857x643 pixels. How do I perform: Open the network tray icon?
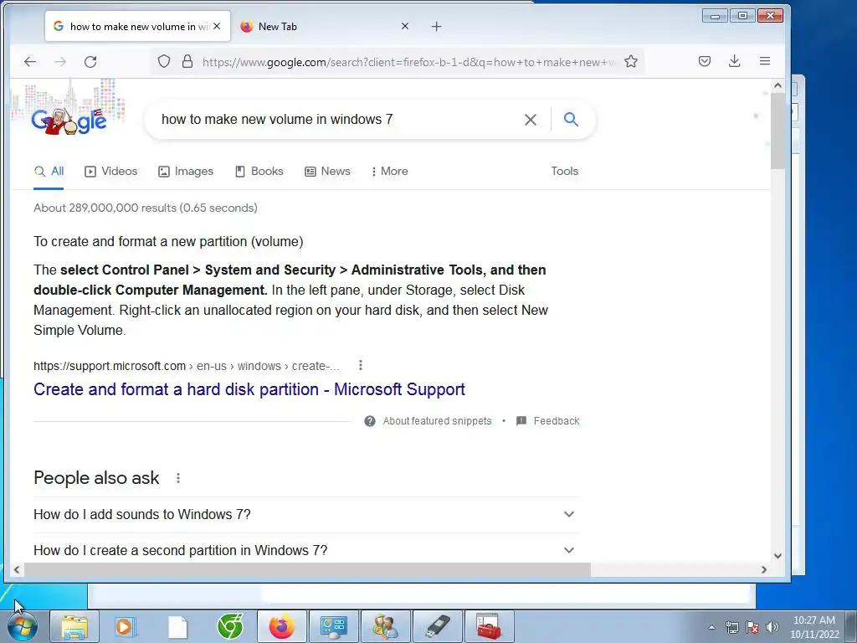click(x=731, y=627)
